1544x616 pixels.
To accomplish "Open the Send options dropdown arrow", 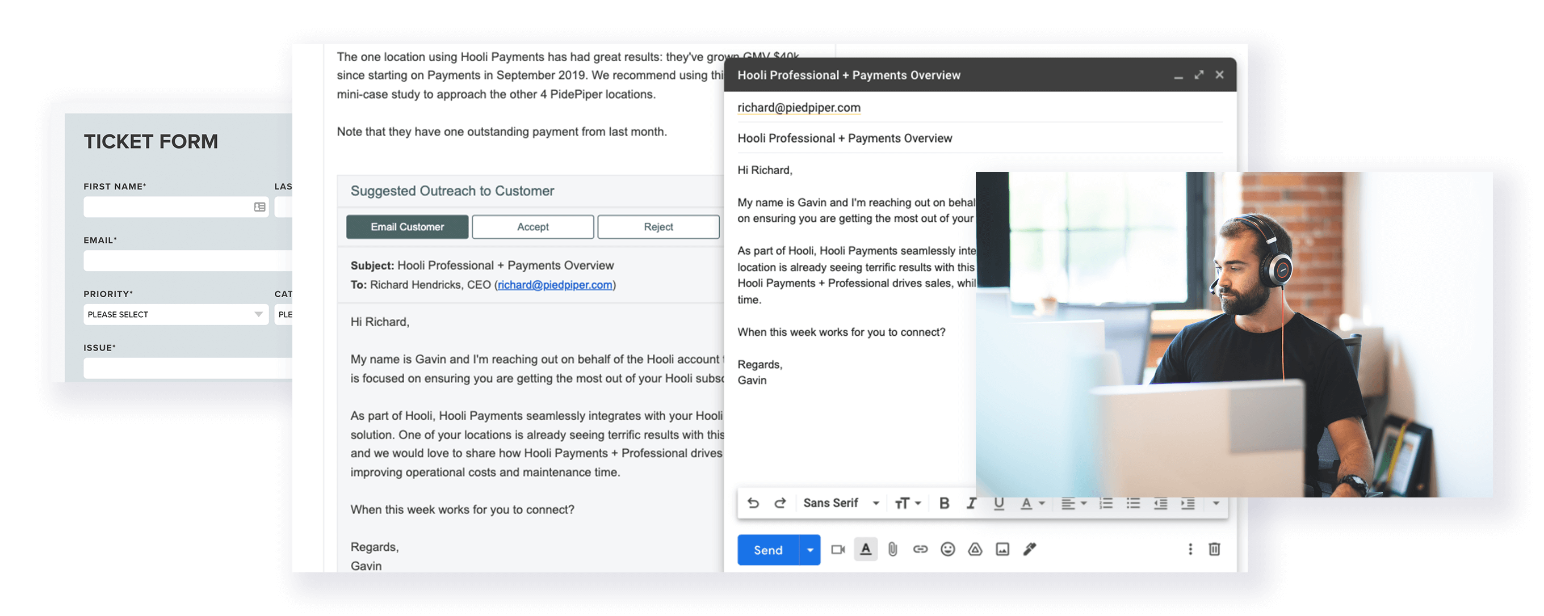I will pos(810,550).
